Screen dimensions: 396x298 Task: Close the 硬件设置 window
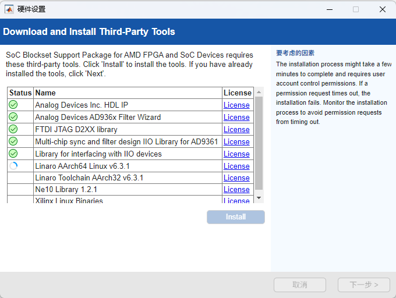click(383, 9)
